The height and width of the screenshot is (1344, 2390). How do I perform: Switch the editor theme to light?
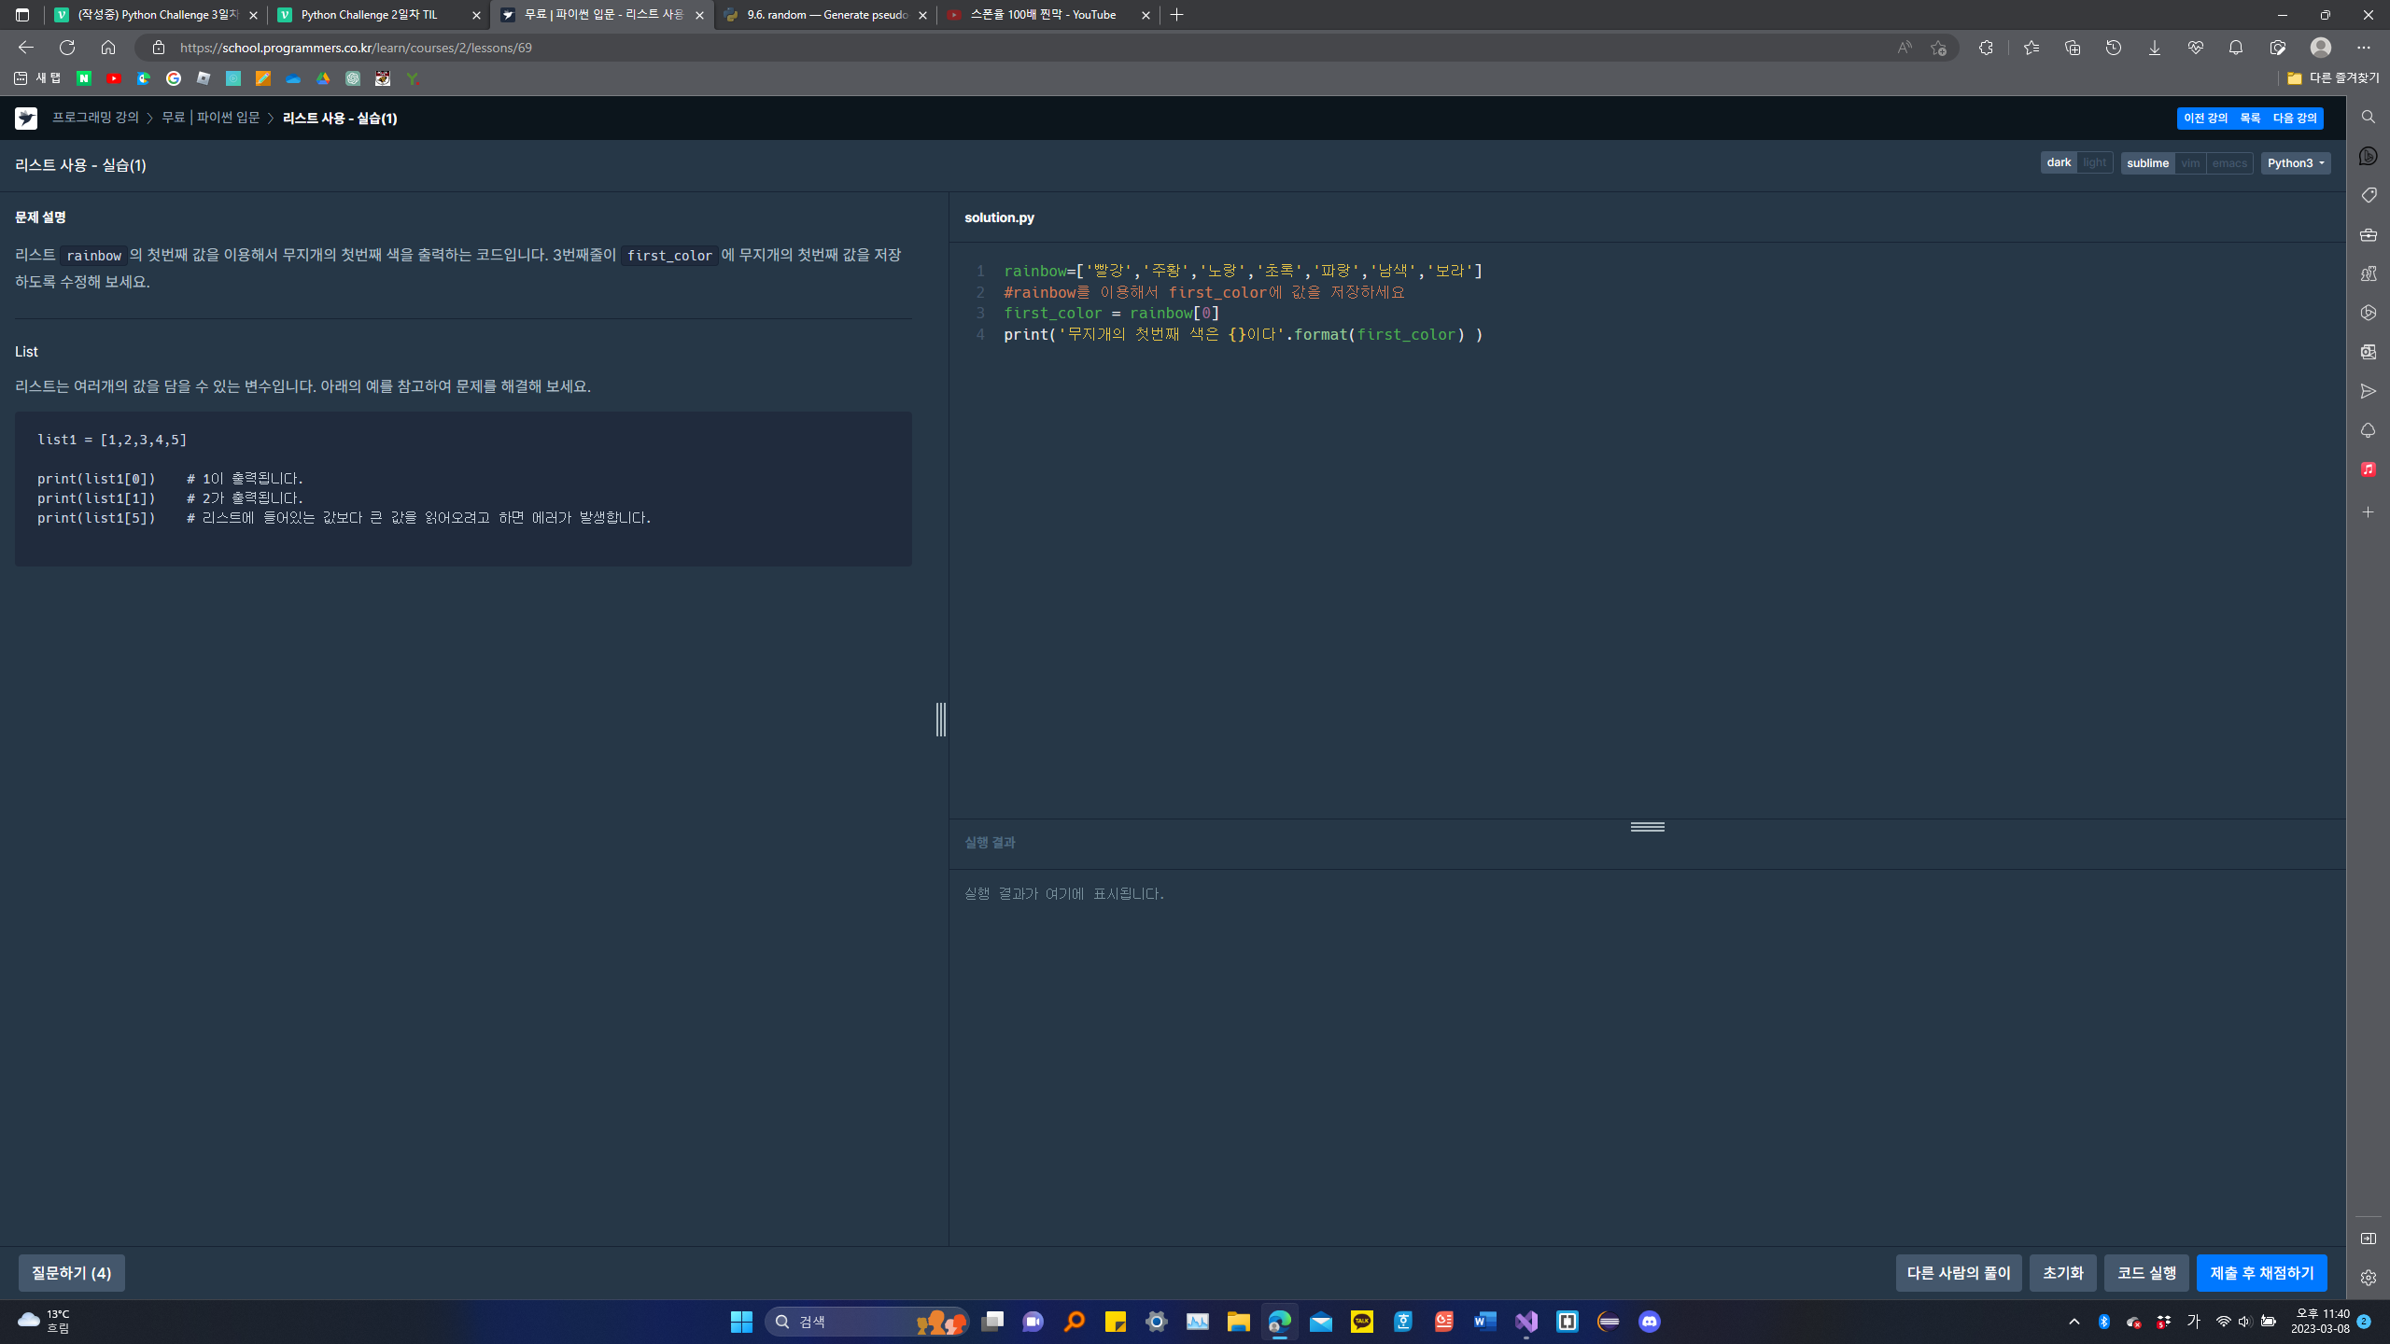click(x=2094, y=161)
